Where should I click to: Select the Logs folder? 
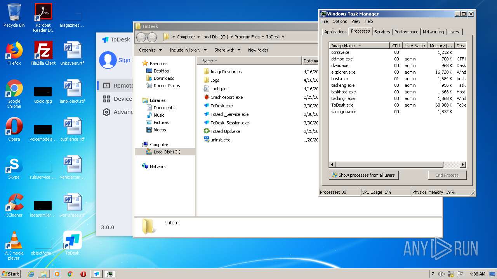212,80
